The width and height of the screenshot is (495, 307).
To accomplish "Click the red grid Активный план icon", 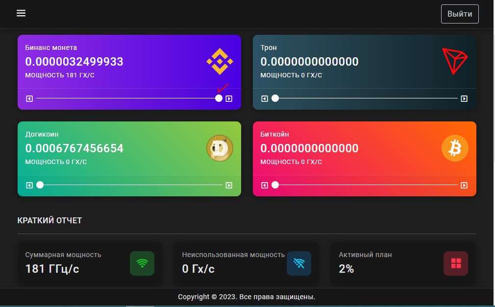I will 456,263.
